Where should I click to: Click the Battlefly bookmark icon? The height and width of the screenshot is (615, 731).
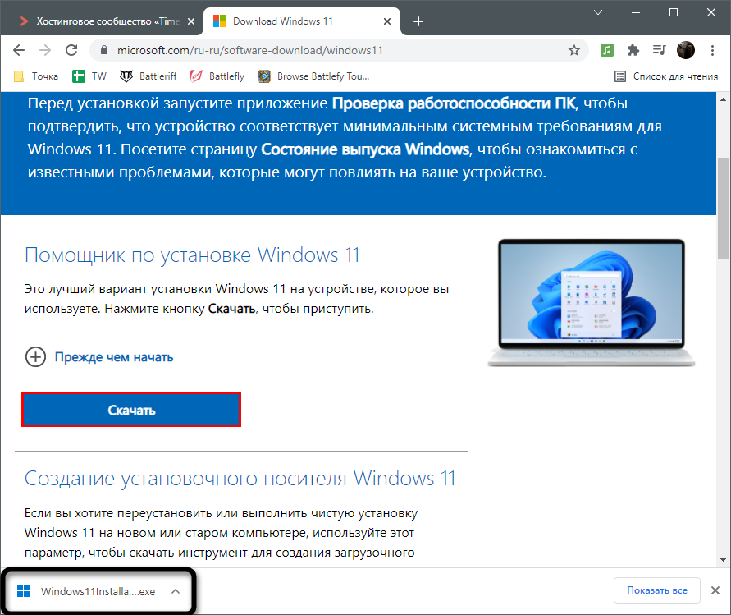point(195,76)
